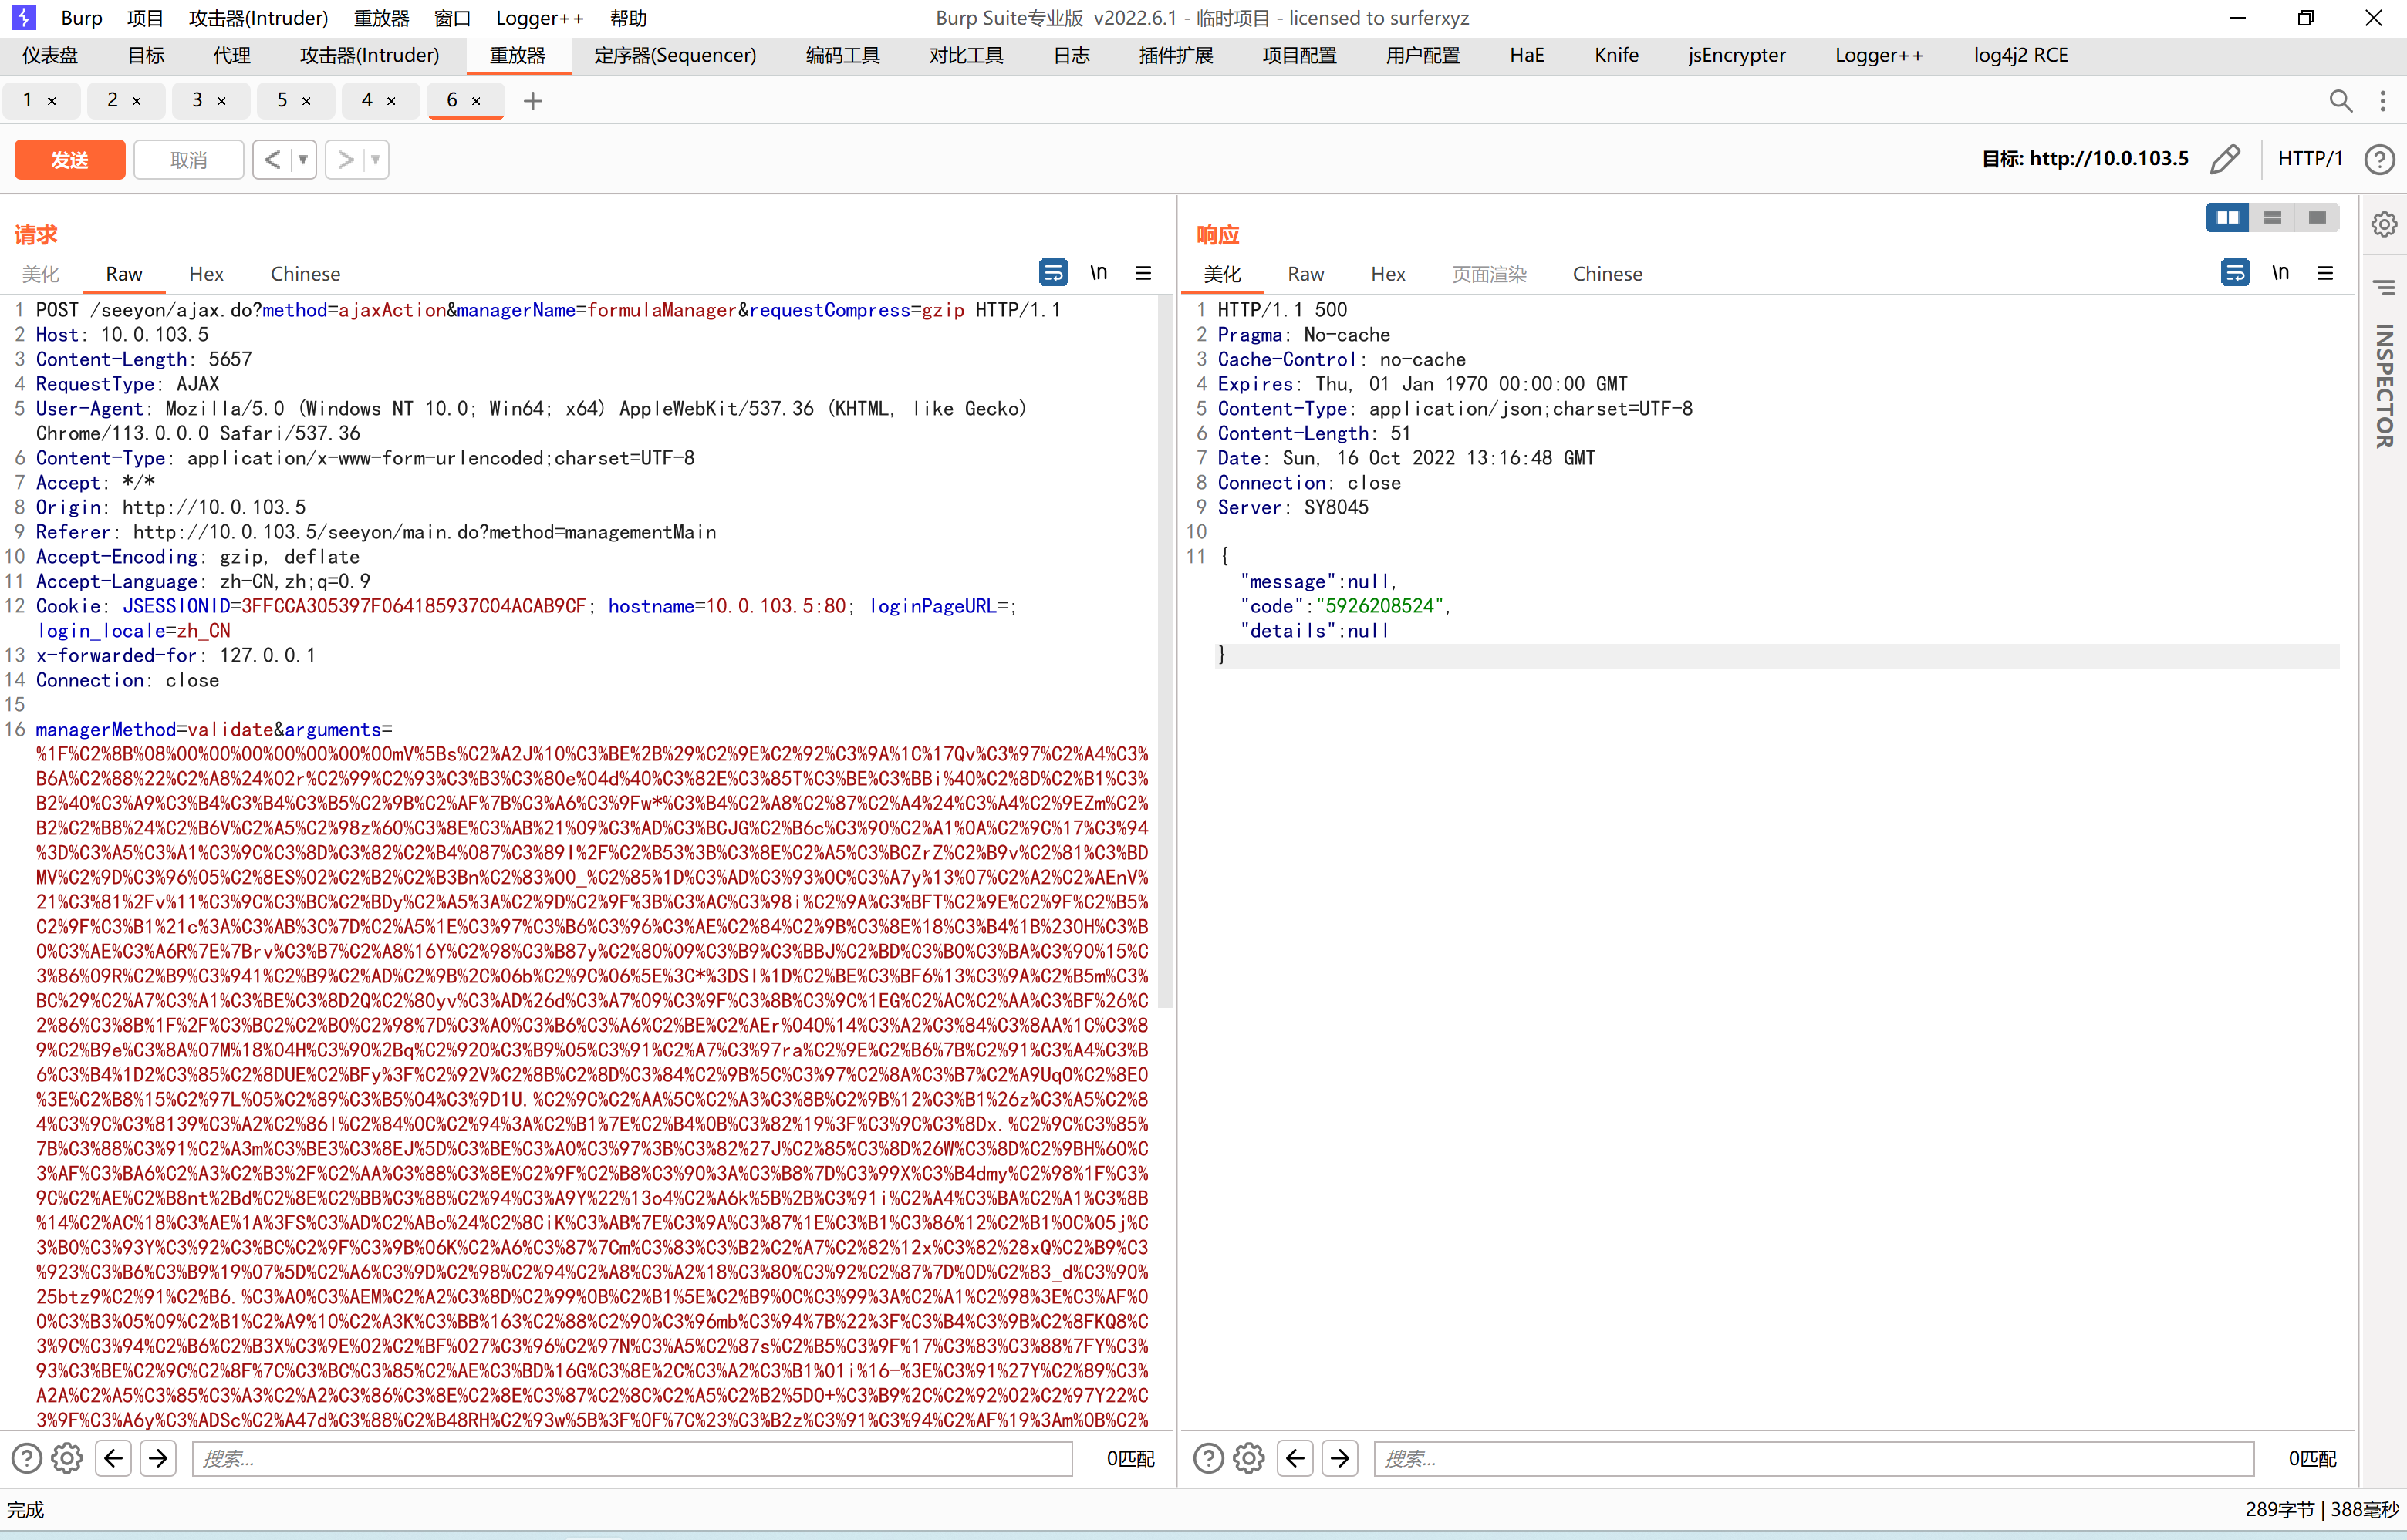2407x1540 pixels.
Task: Switch request view to Hex tab
Action: [206, 274]
